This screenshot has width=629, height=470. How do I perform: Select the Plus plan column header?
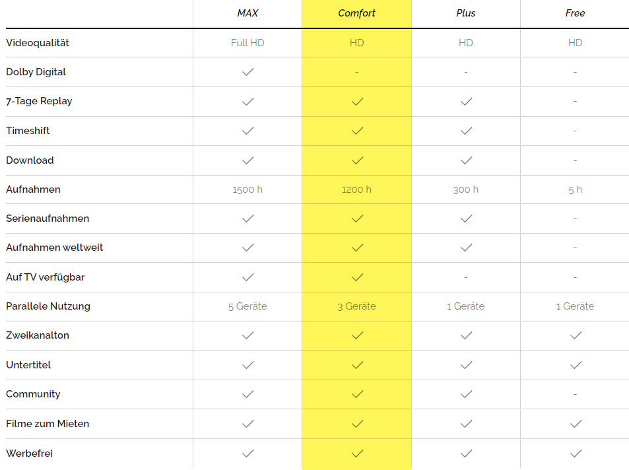466,13
